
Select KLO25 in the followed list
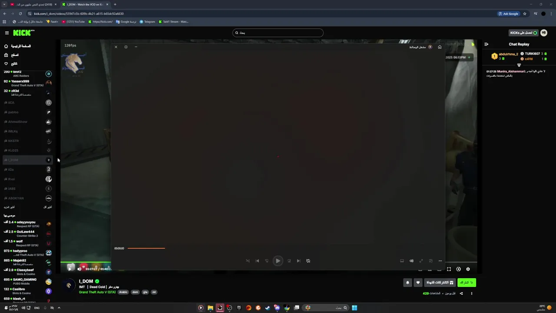(x=28, y=150)
